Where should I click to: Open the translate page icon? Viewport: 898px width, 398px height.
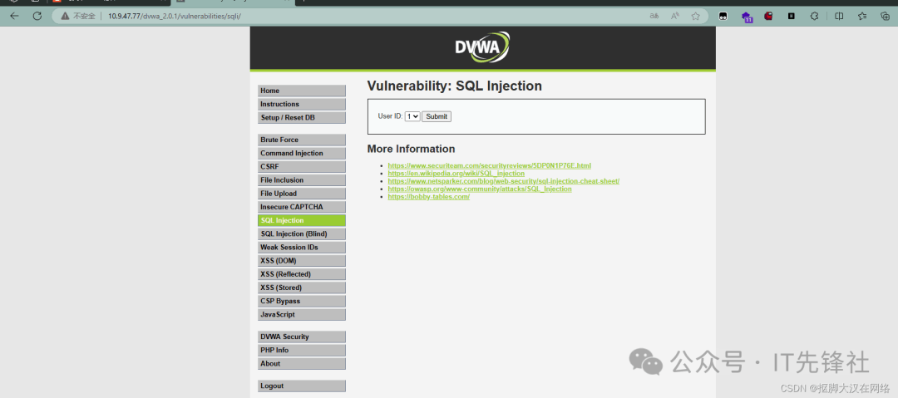coord(654,16)
